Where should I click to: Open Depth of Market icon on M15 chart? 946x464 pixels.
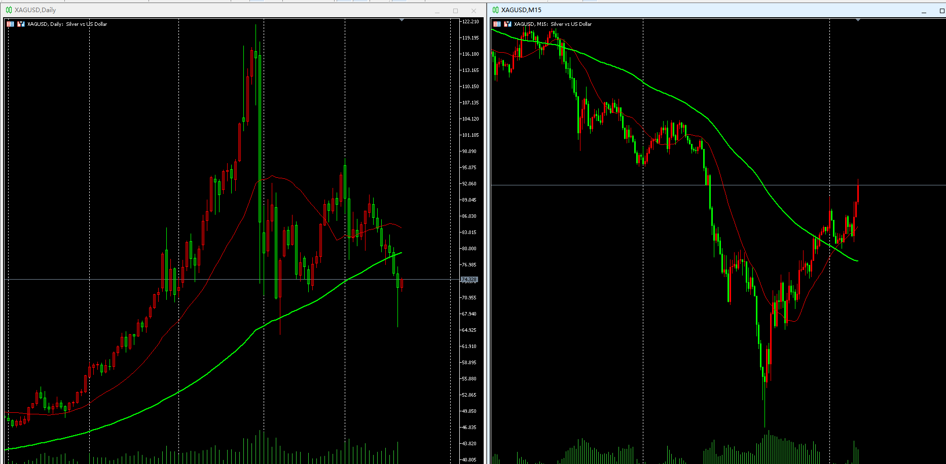tap(507, 24)
